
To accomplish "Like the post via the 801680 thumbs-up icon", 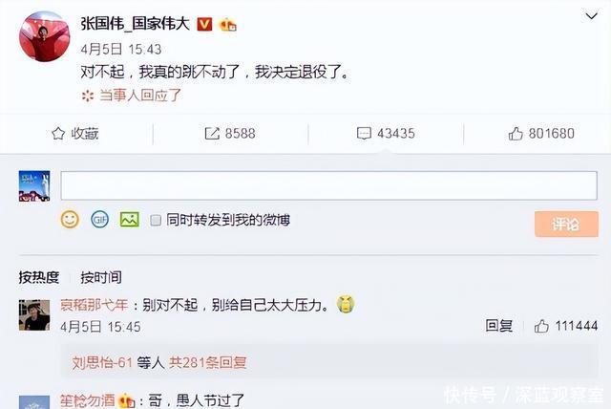I will [x=516, y=134].
